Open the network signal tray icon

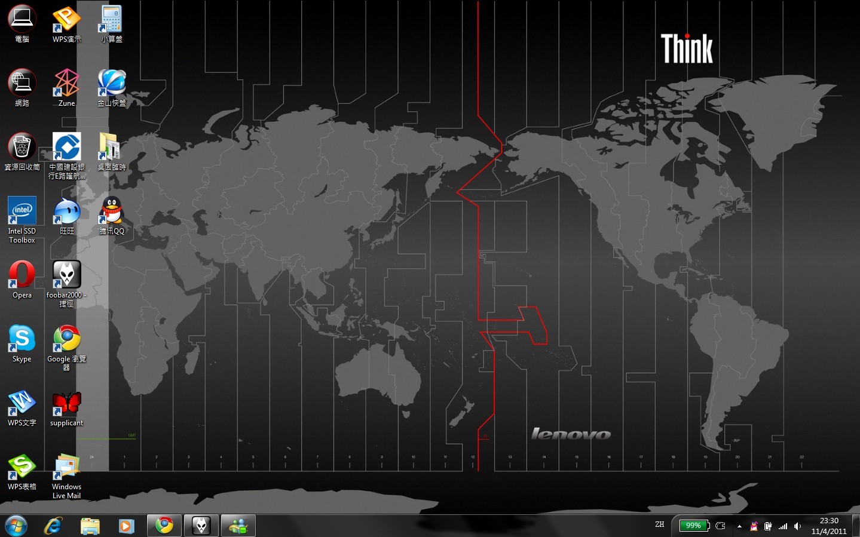(x=783, y=526)
